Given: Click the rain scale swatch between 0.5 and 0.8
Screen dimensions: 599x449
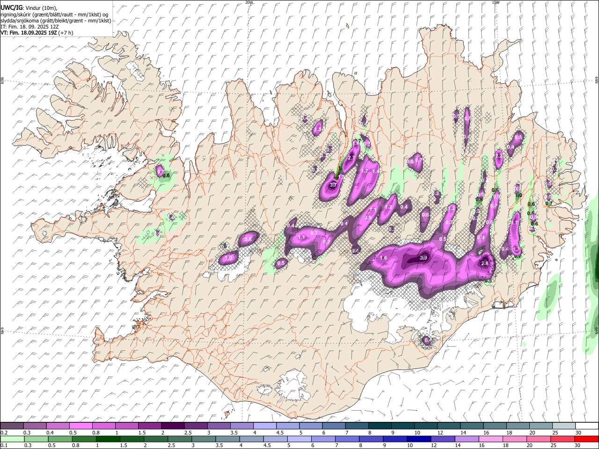Looking at the screenshot, I should pos(60,439).
